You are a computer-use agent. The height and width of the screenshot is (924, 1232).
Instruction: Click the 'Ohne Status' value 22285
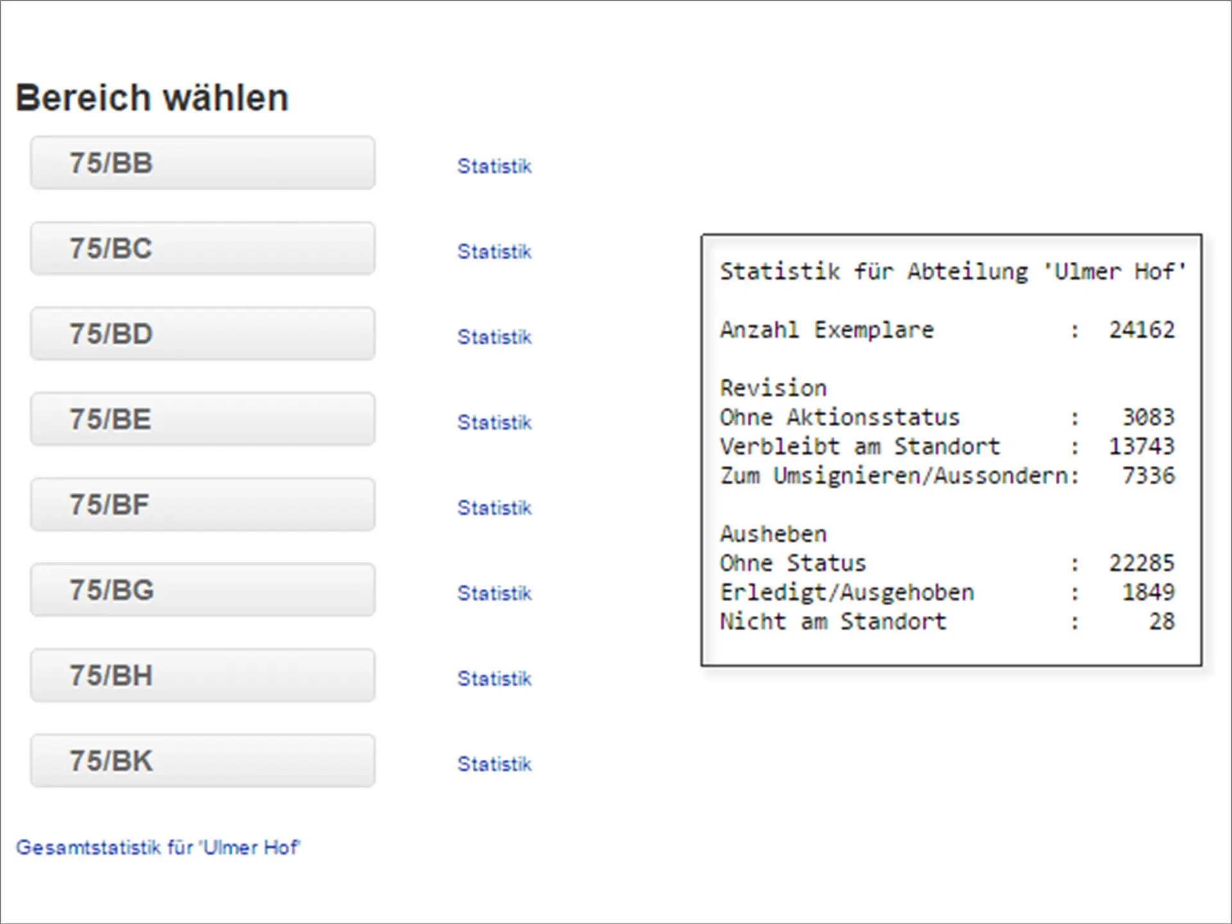point(1142,563)
